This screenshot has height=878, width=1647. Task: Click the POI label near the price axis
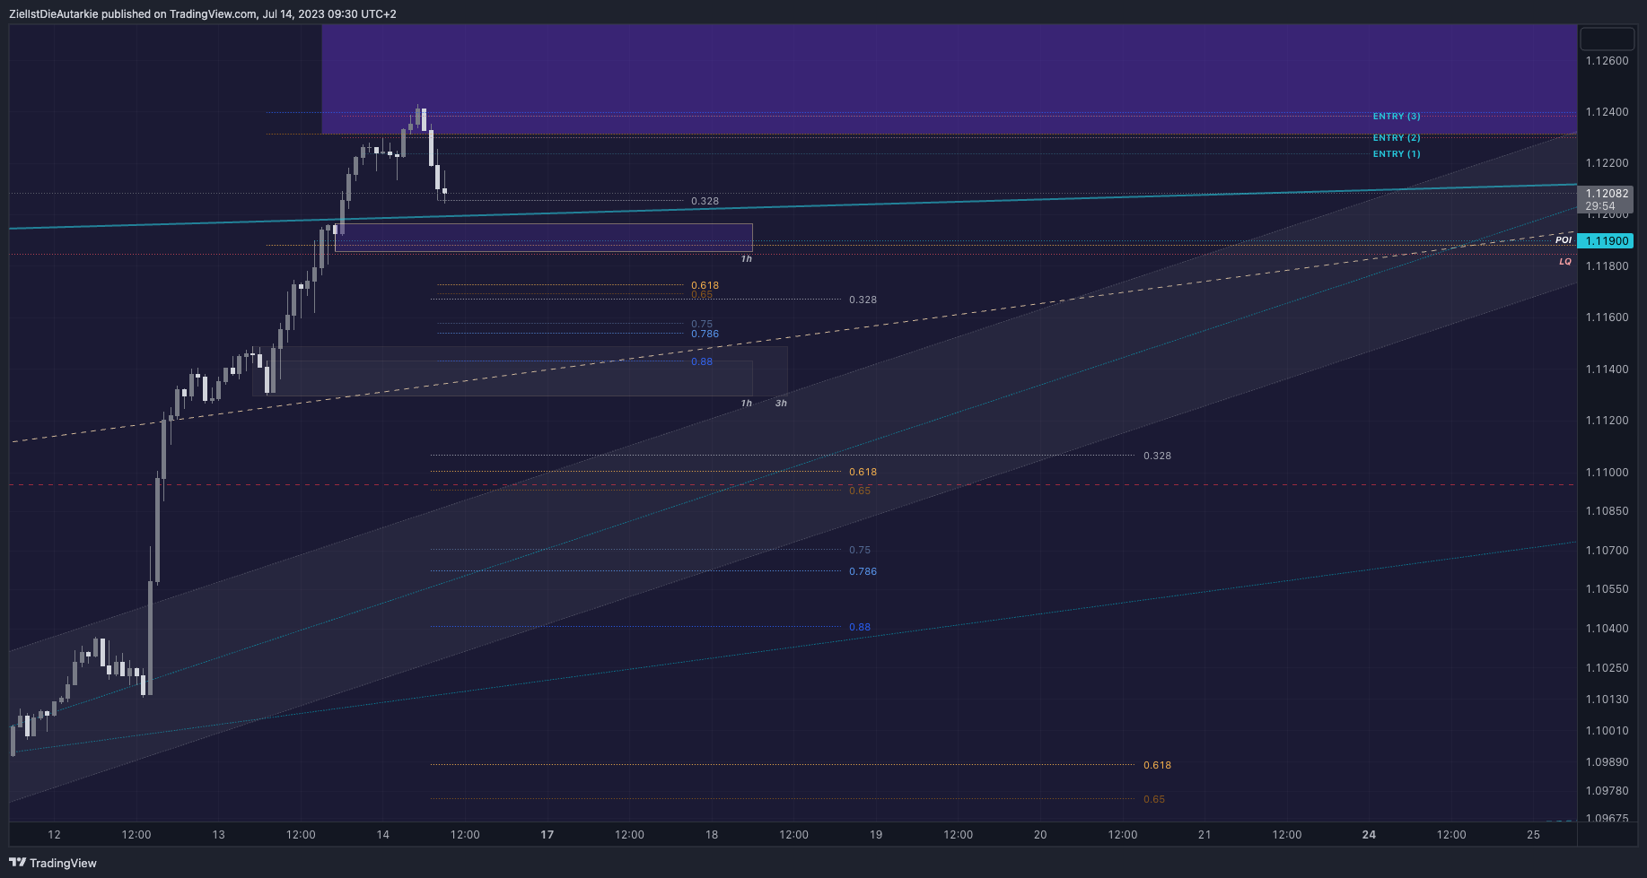(x=1564, y=240)
